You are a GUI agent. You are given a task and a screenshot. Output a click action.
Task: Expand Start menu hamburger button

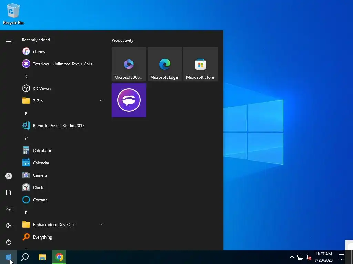tap(9, 40)
